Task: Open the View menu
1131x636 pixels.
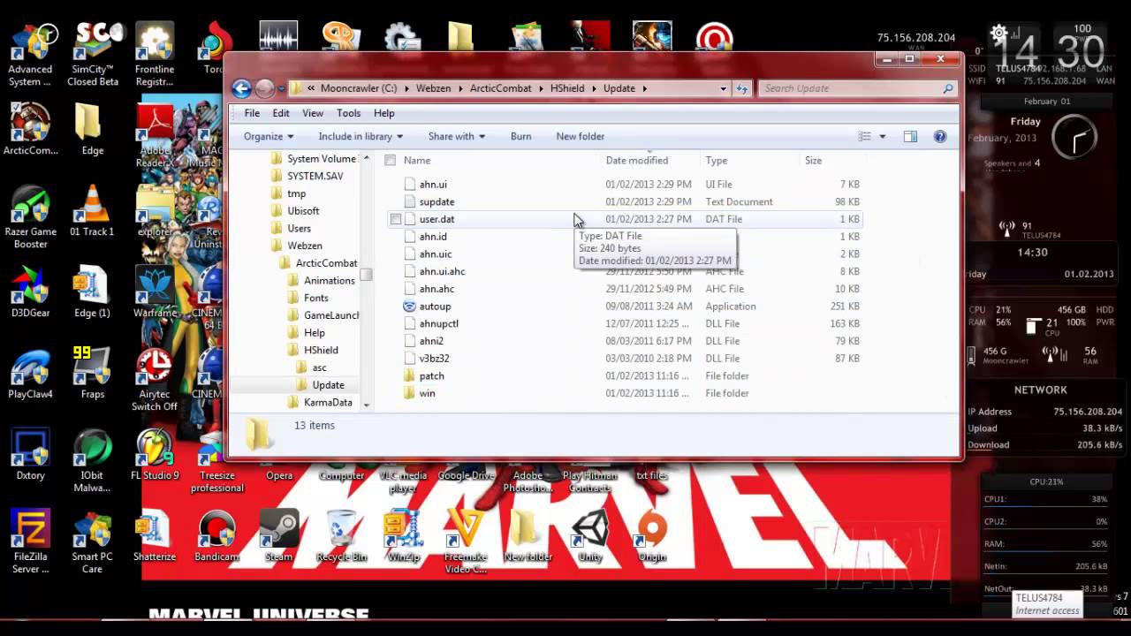Action: [313, 113]
